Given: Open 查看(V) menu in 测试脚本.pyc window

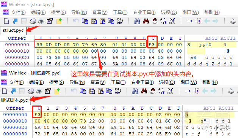Looking at the screenshot, I should point(98,82).
